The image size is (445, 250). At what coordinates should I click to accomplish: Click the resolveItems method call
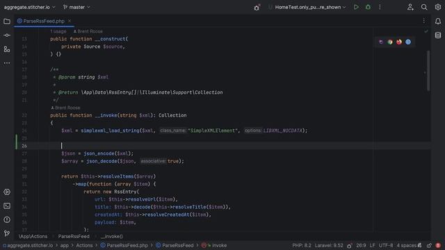(x=117, y=176)
